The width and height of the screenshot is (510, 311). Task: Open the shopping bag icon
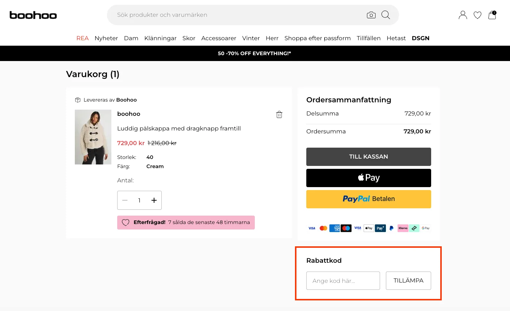pyautogui.click(x=492, y=15)
